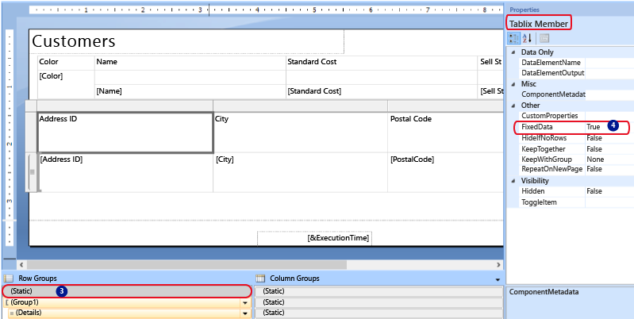Select the City header cell

[x=301, y=133]
